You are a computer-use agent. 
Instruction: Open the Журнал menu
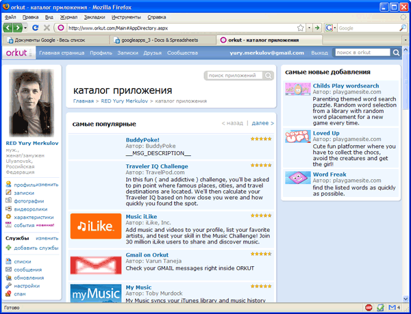tap(68, 17)
